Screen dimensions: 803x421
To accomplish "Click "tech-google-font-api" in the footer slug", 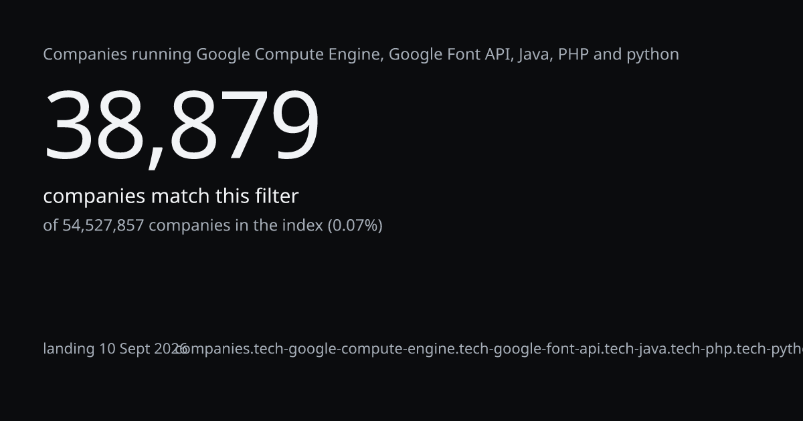I will coord(530,349).
